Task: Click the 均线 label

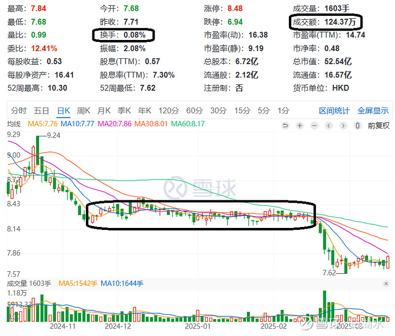Action: coord(14,124)
